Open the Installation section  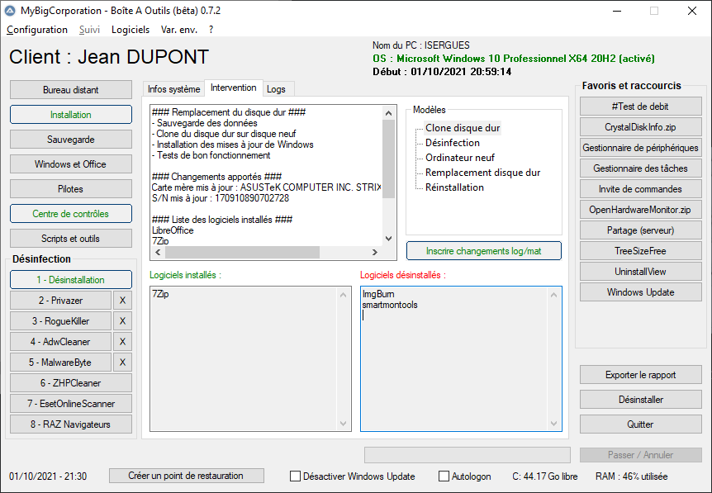(71, 115)
